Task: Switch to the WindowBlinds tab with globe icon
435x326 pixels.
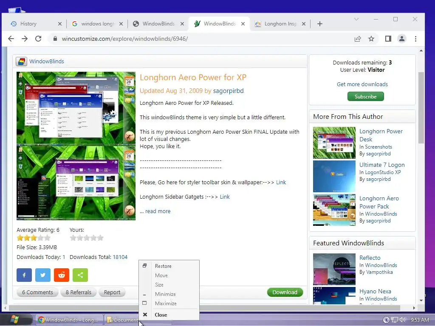Action: click(x=158, y=24)
